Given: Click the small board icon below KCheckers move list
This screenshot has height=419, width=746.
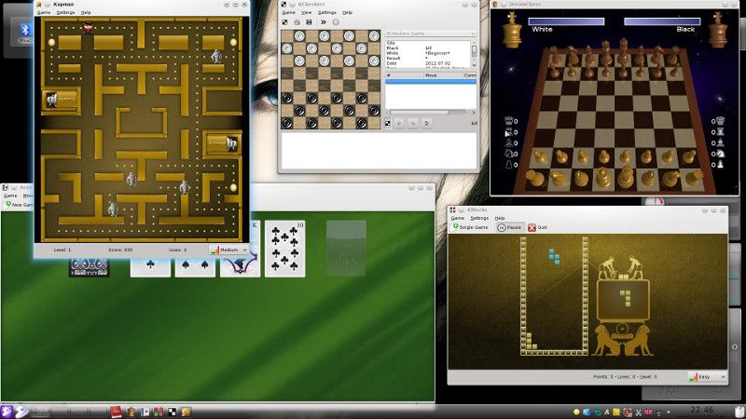Looking at the screenshot, I should pyautogui.click(x=388, y=123).
